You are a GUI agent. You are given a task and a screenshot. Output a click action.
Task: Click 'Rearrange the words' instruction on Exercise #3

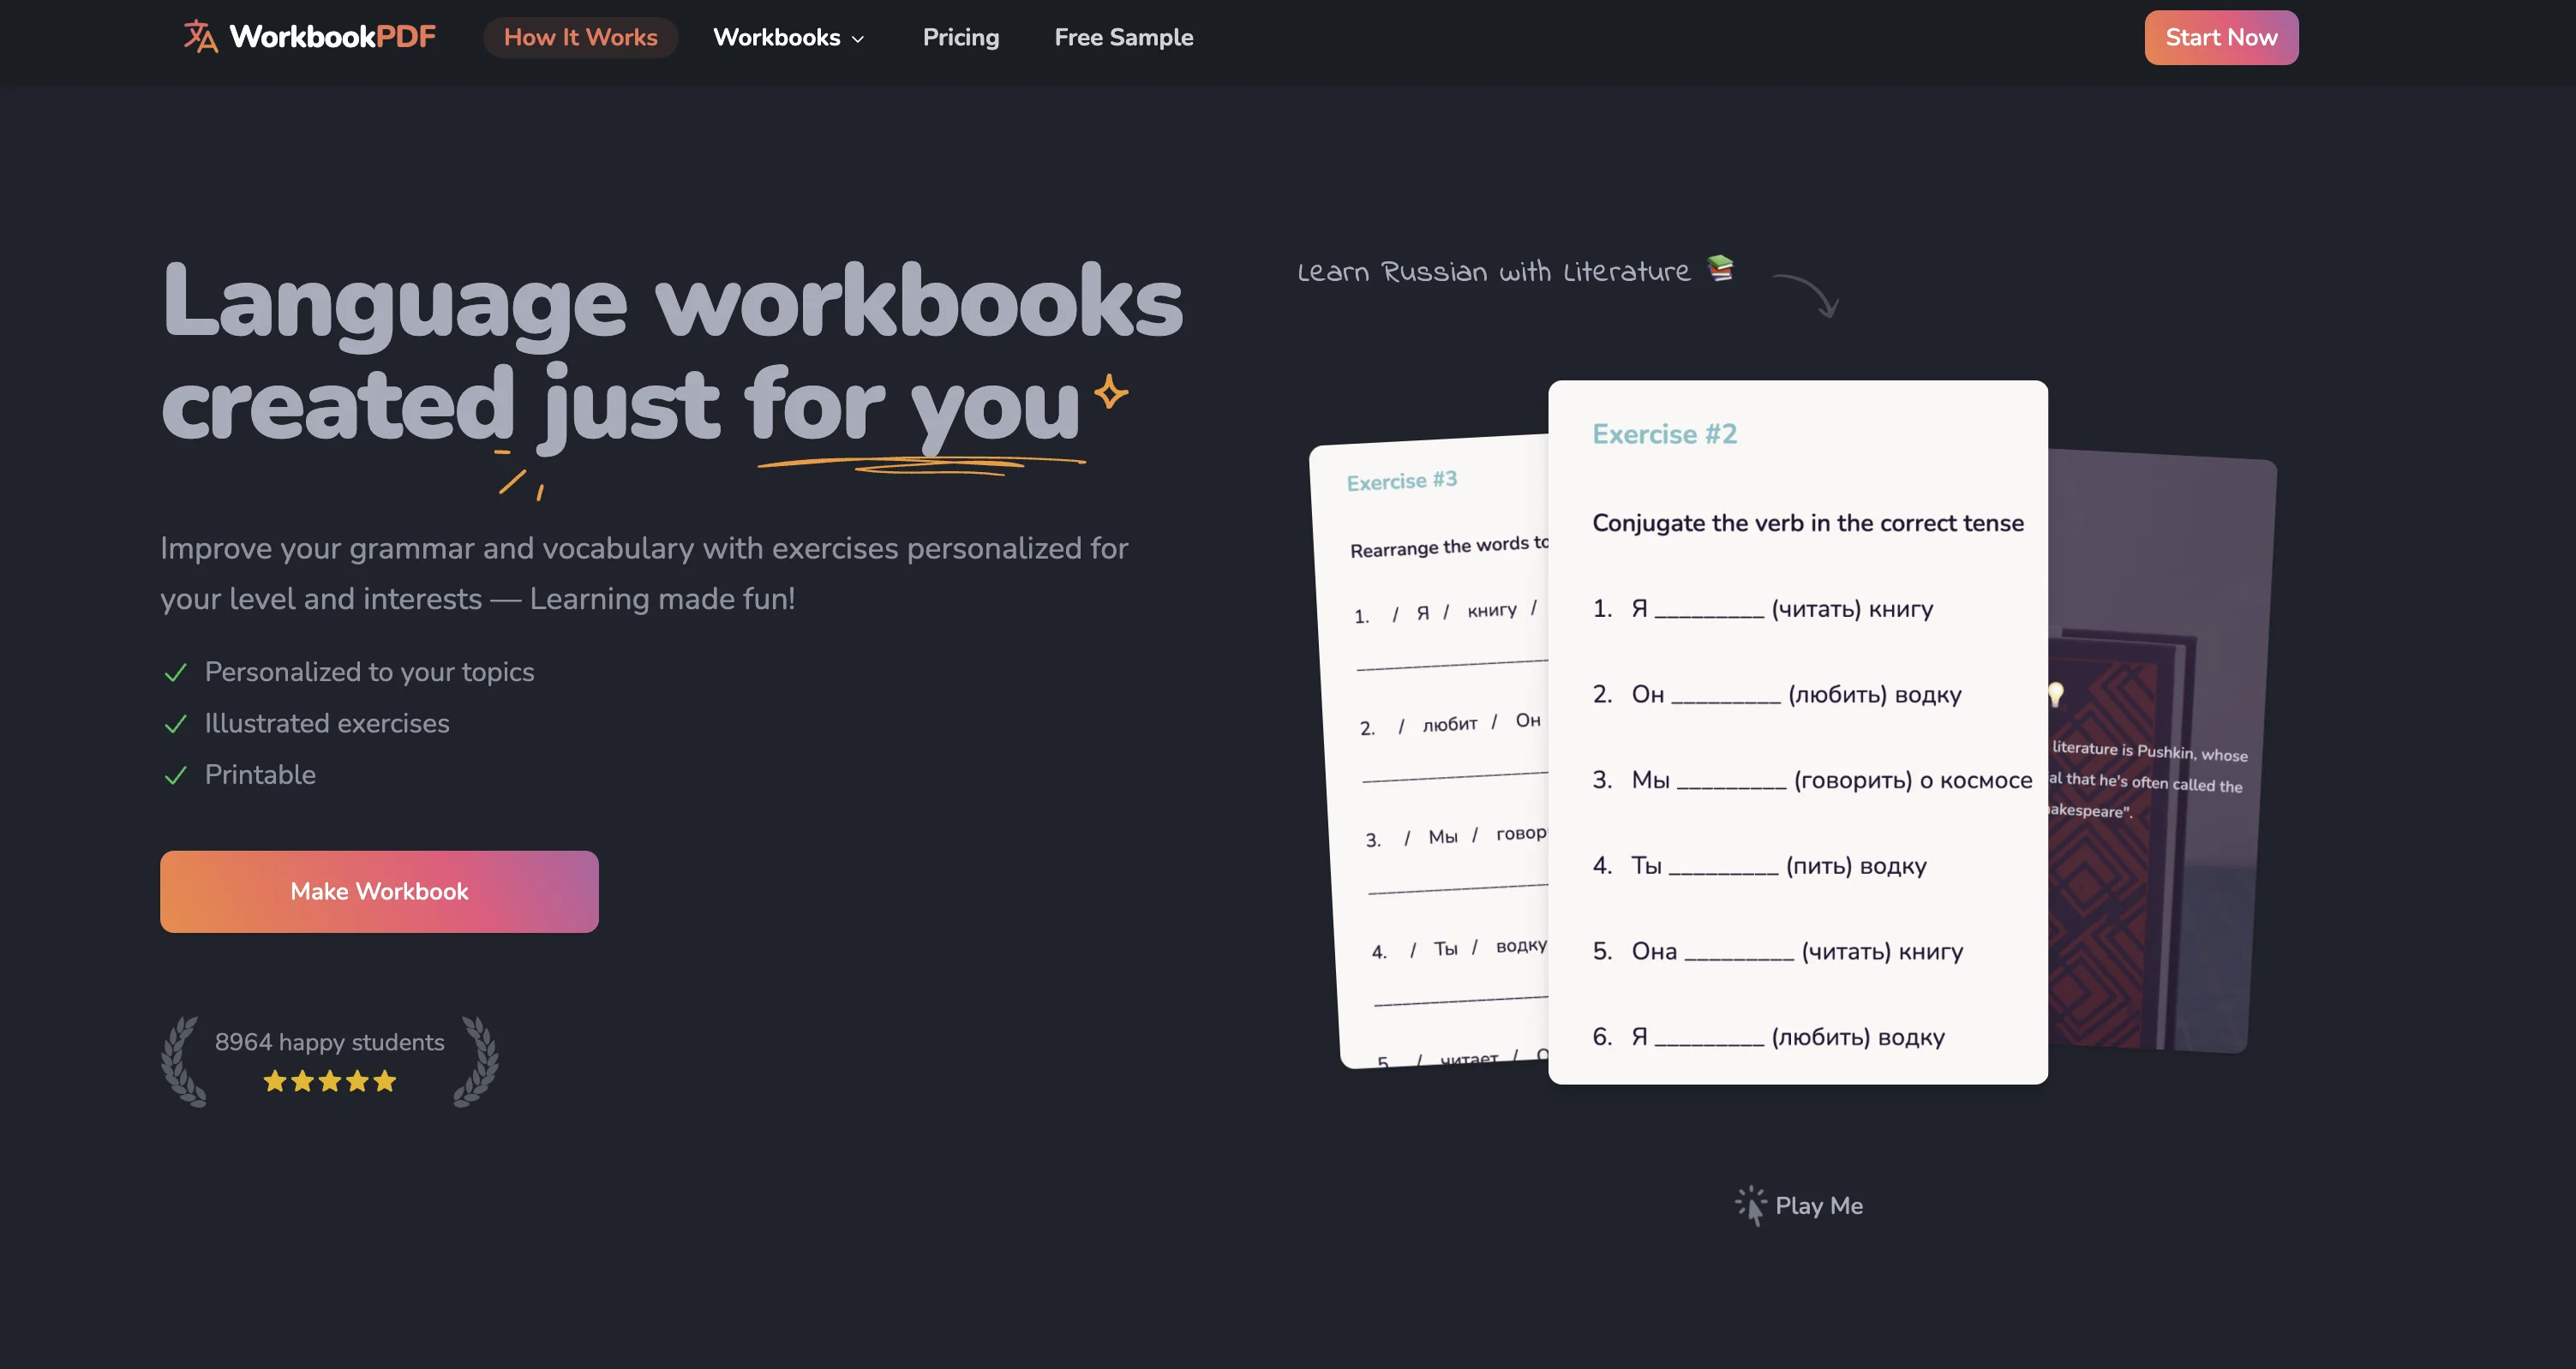pos(1449,546)
